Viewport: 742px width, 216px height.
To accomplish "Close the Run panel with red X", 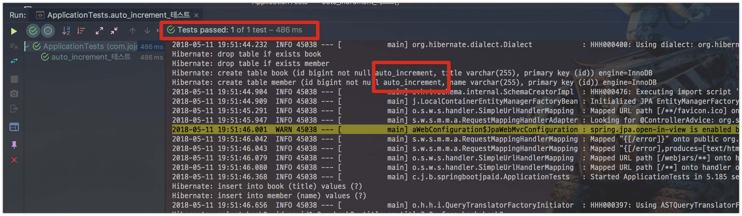I will coord(14,160).
